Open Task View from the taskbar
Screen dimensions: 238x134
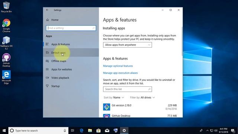coord(73,131)
